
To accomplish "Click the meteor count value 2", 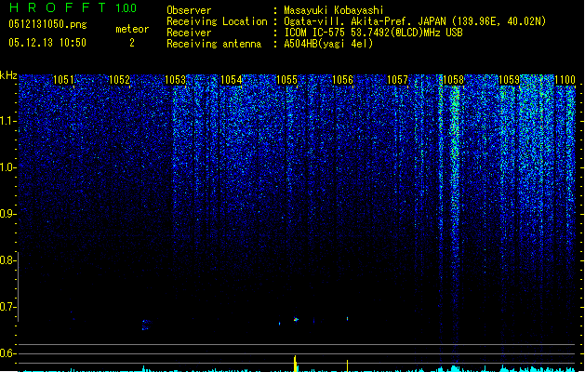I will pos(132,43).
